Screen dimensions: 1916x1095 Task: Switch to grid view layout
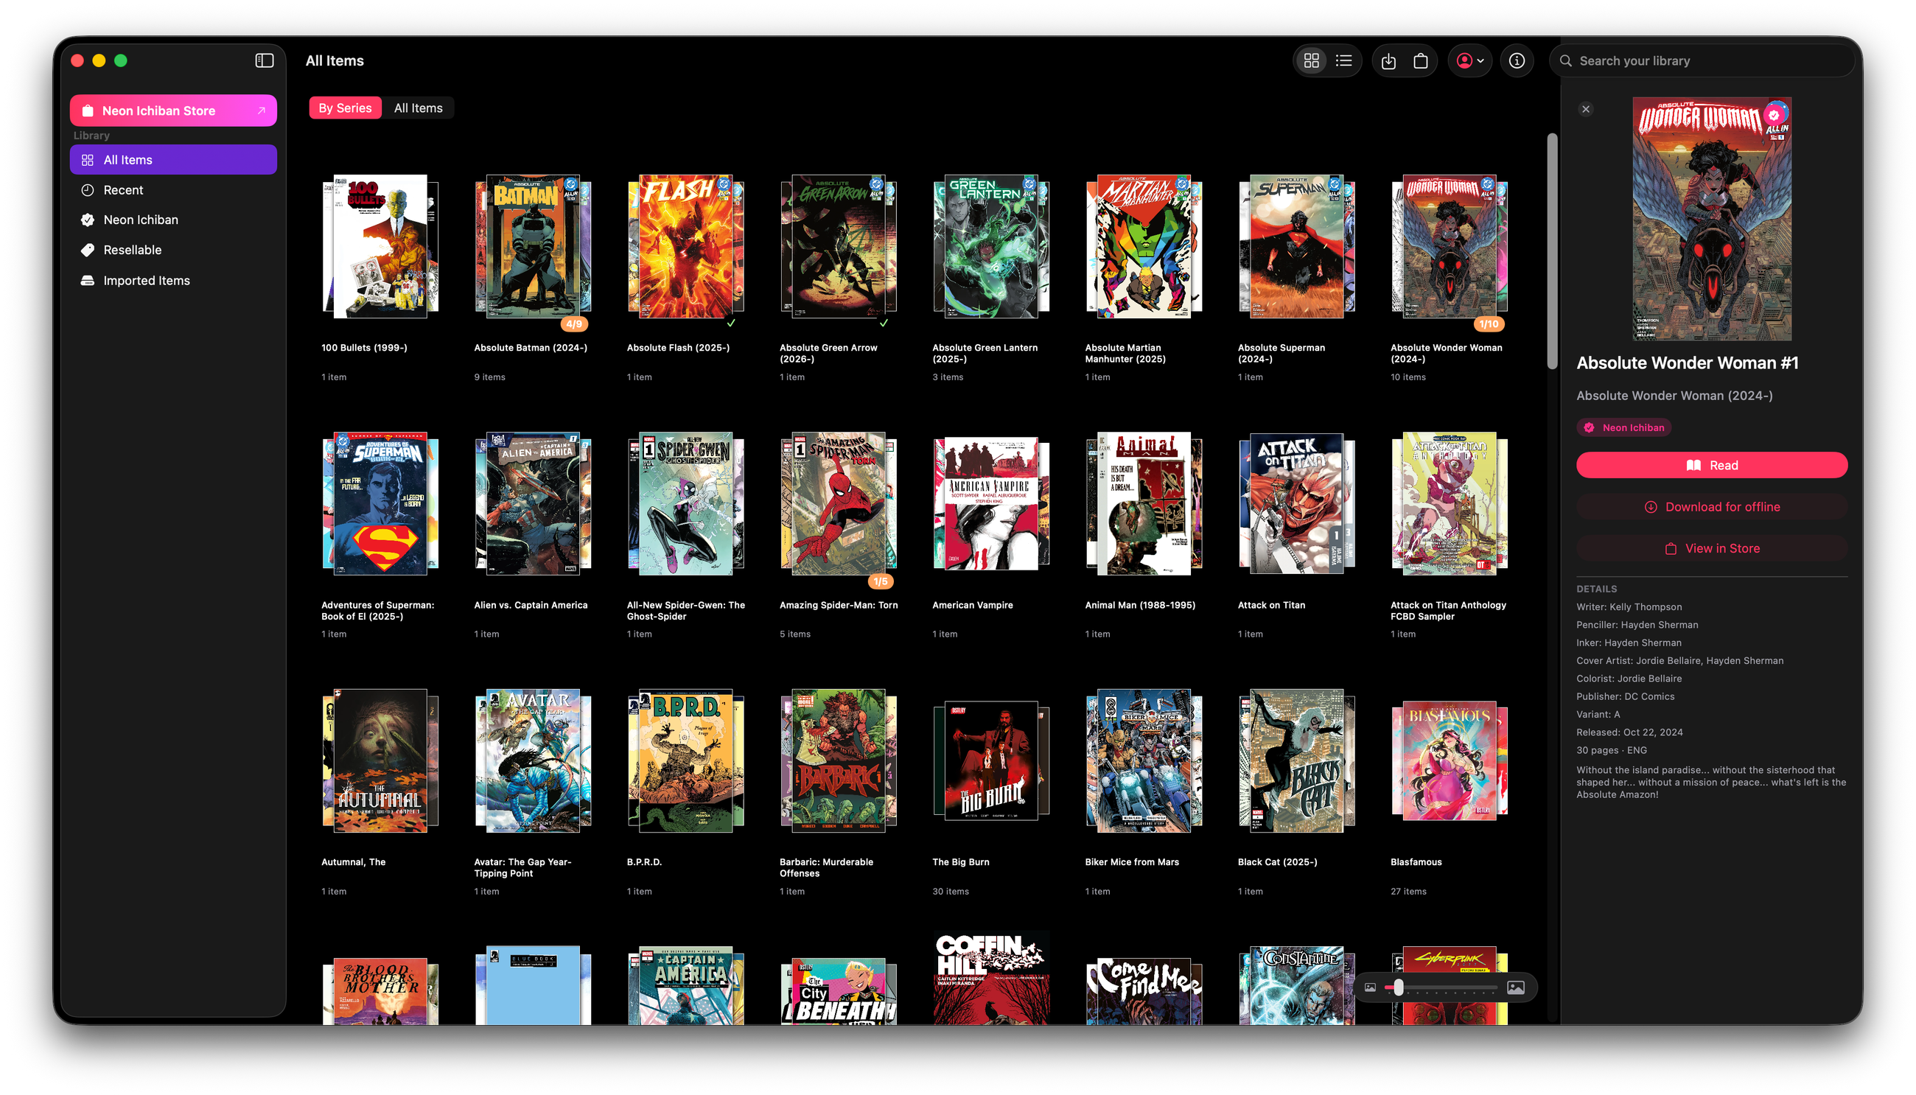(x=1311, y=60)
